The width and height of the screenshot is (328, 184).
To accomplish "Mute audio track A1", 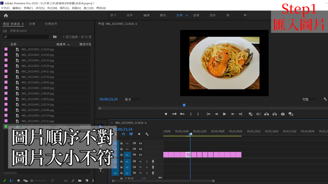I will (141, 161).
